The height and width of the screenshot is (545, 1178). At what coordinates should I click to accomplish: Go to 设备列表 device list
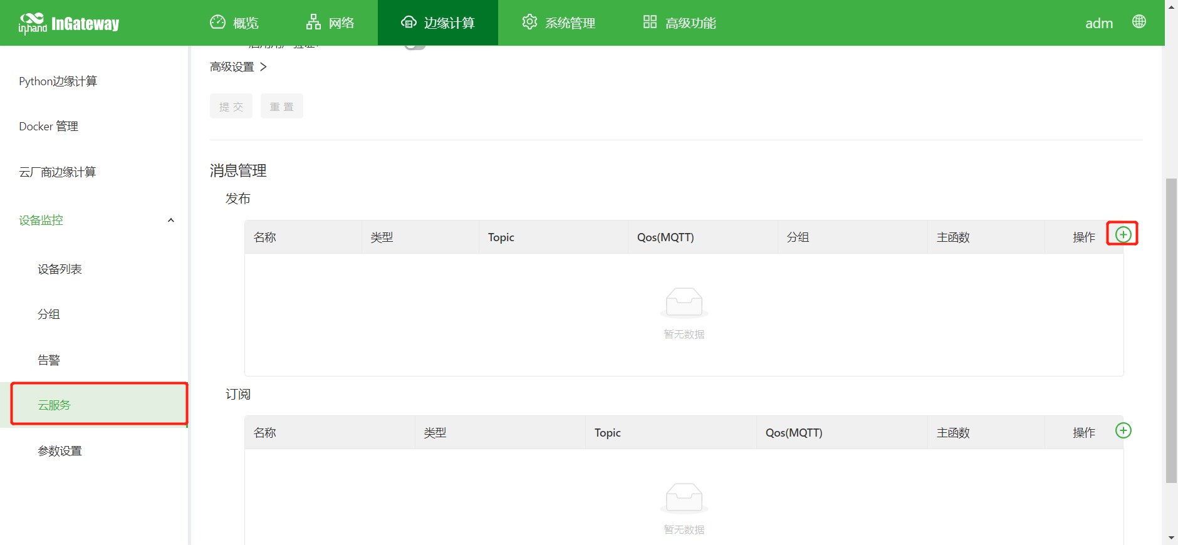point(60,269)
